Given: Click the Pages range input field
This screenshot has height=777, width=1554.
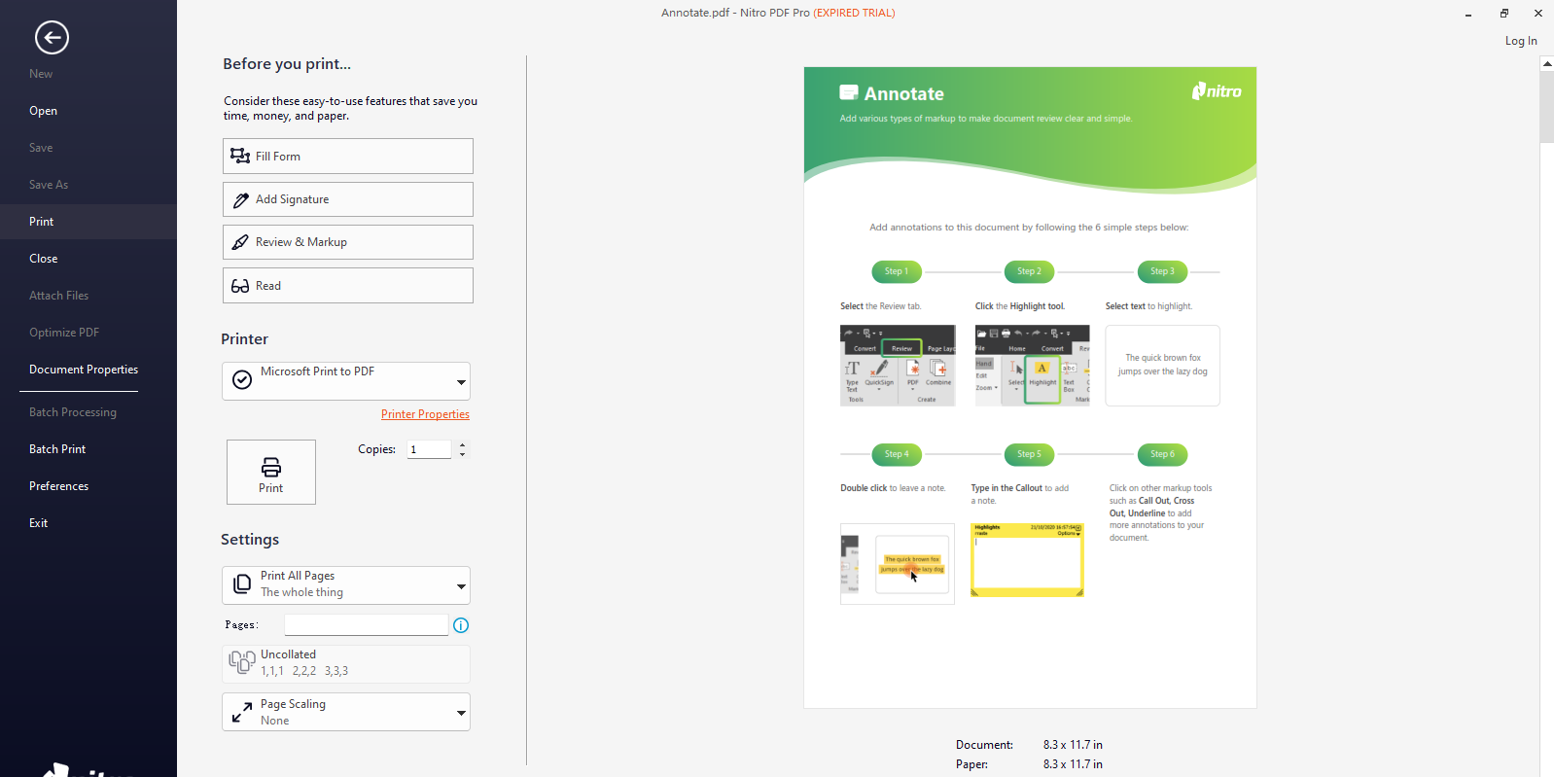Looking at the screenshot, I should (366, 624).
